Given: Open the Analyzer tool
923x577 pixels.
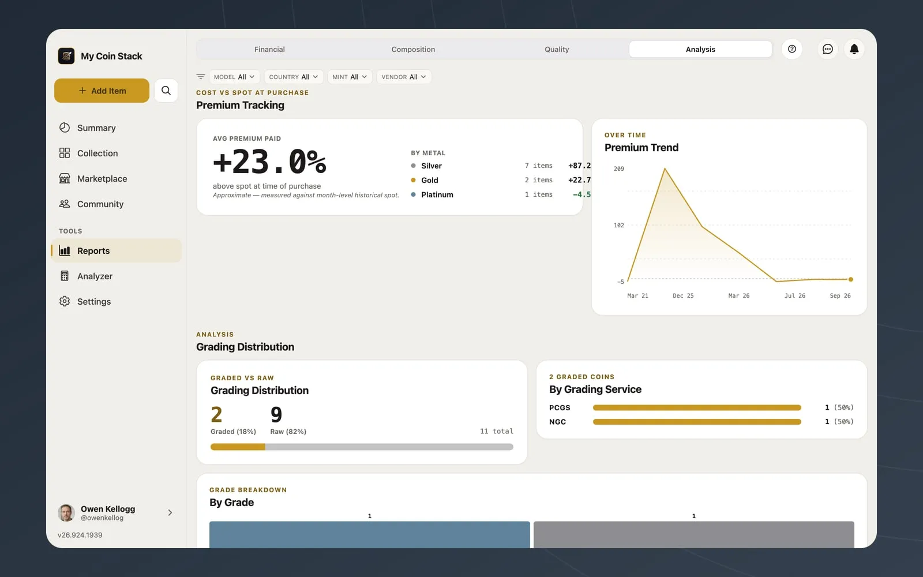Looking at the screenshot, I should click(116, 276).
